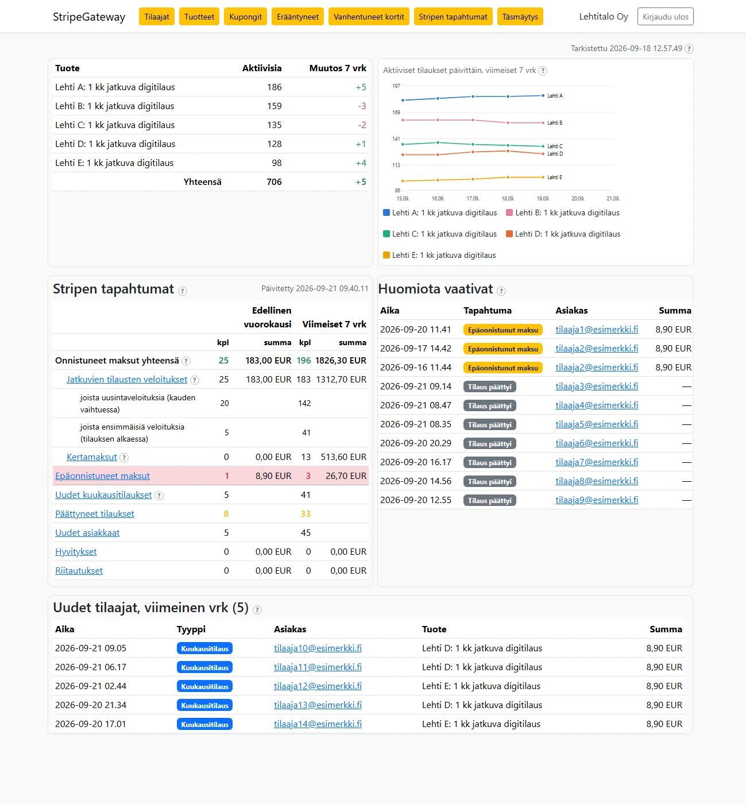
Task: Click the Kuukausitilaus badge for tilaaja10
Action: pos(204,649)
